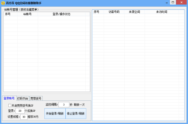
Task: Click the 访客号码 column header
Action: click(x=114, y=12)
